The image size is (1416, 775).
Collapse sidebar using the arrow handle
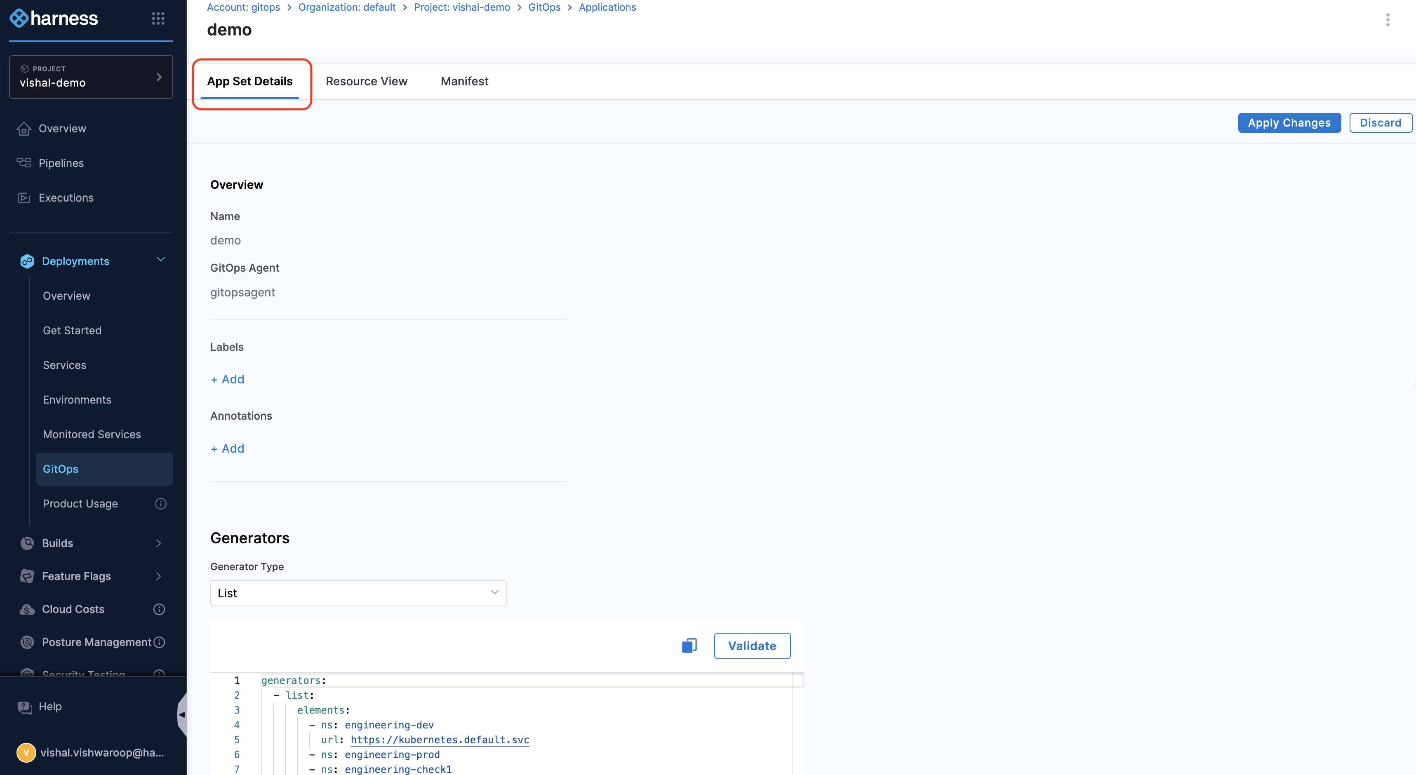coord(182,714)
